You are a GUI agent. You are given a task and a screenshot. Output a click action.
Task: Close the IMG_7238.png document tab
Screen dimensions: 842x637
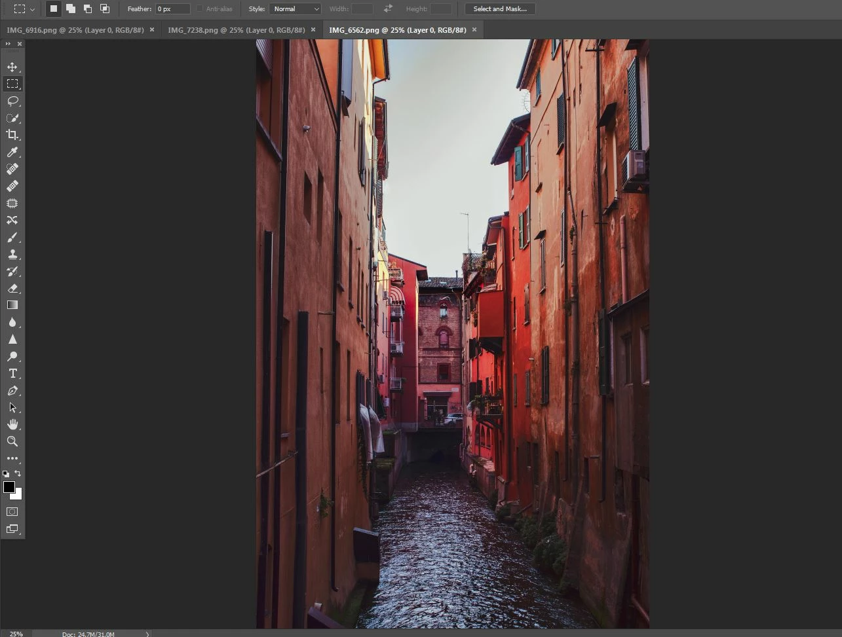point(313,29)
